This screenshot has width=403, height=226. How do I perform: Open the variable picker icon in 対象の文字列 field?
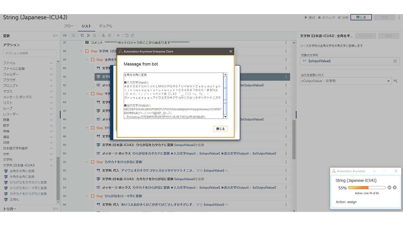tap(395, 61)
